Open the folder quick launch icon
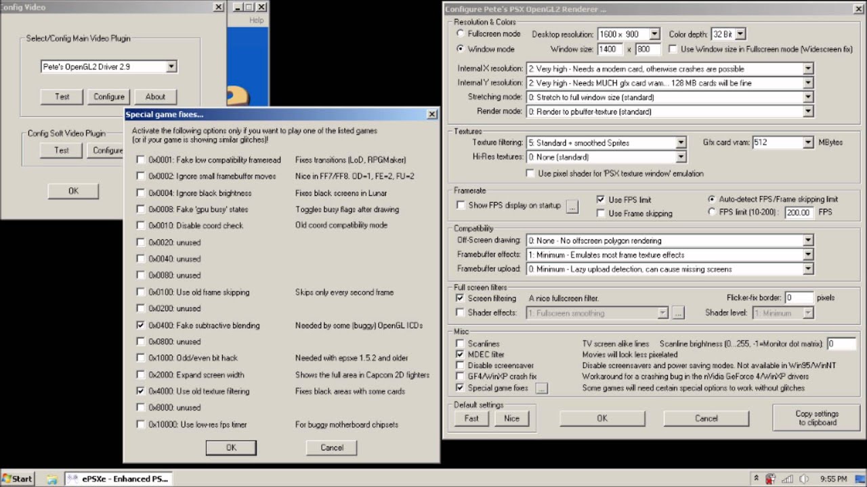The width and height of the screenshot is (867, 487). (51, 479)
